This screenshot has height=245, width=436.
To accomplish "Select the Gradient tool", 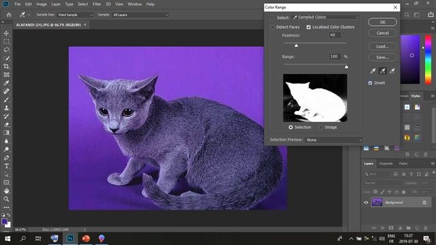I will 6,133.
